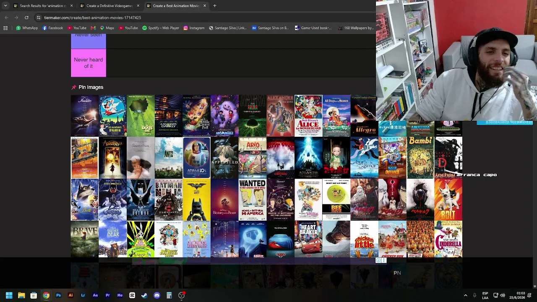Close the 'Create a Definitive Videogame' tab
The width and height of the screenshot is (537, 302).
[138, 6]
